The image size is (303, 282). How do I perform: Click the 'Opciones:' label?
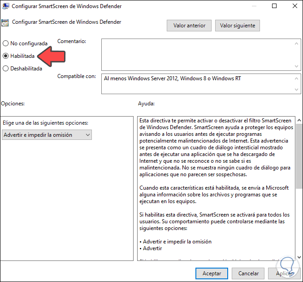(x=13, y=104)
